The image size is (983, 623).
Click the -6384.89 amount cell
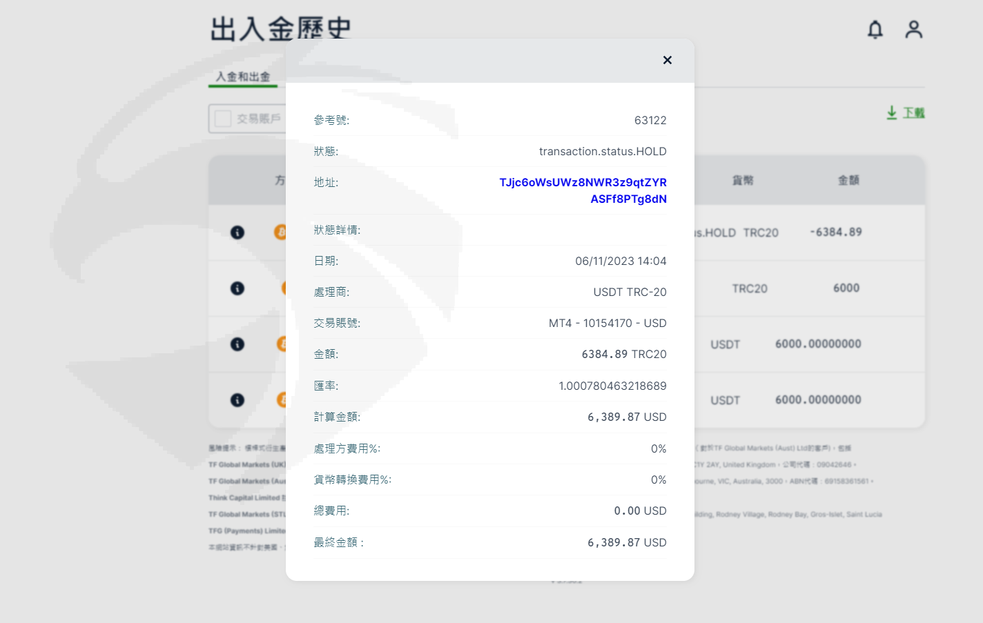[836, 233]
